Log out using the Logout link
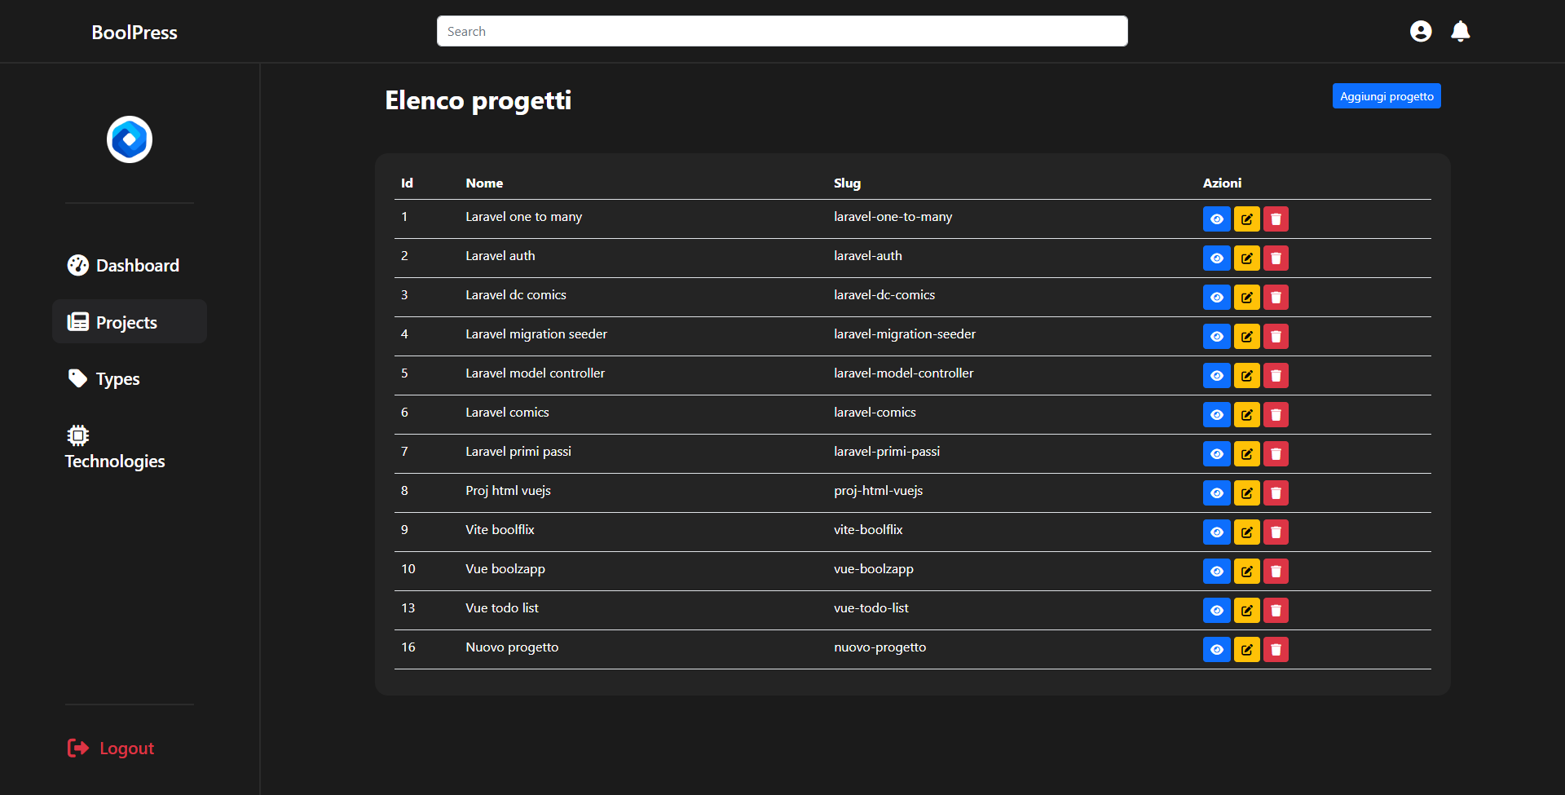This screenshot has height=795, width=1565. pyautogui.click(x=111, y=749)
